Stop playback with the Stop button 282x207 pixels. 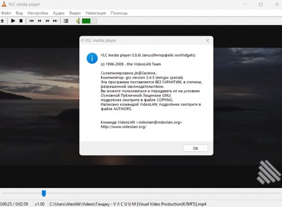(x=21, y=21)
